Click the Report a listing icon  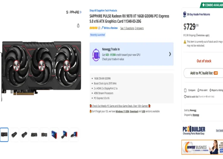coord(210,90)
